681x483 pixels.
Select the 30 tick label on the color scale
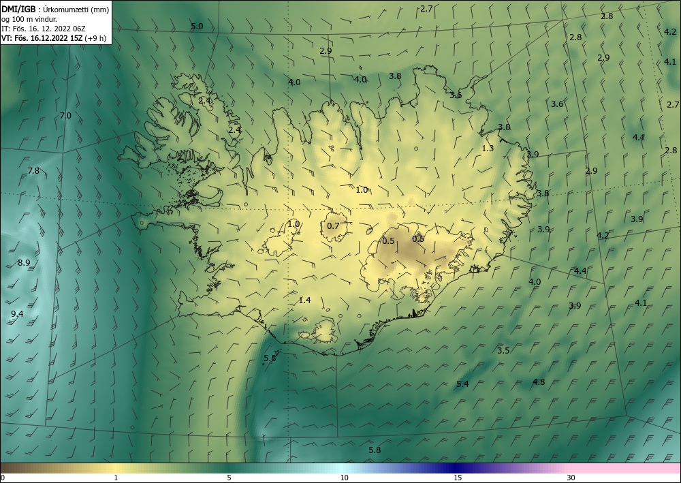coord(571,478)
